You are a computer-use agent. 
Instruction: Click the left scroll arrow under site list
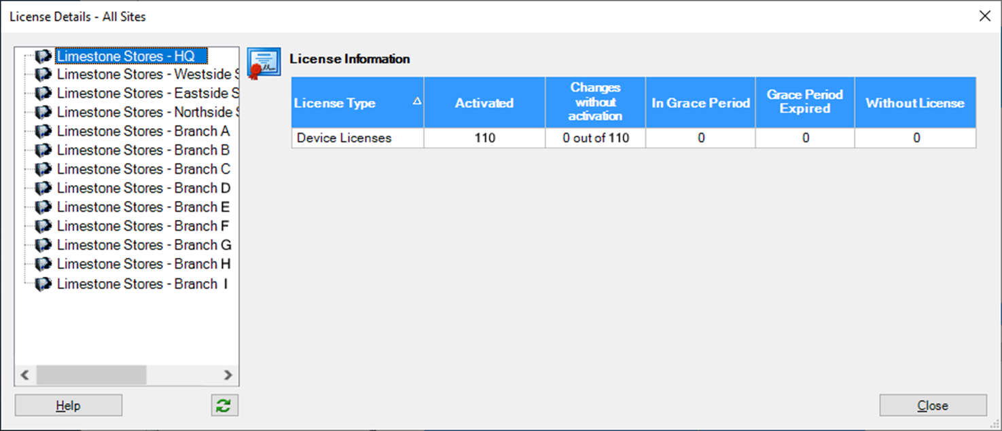24,375
